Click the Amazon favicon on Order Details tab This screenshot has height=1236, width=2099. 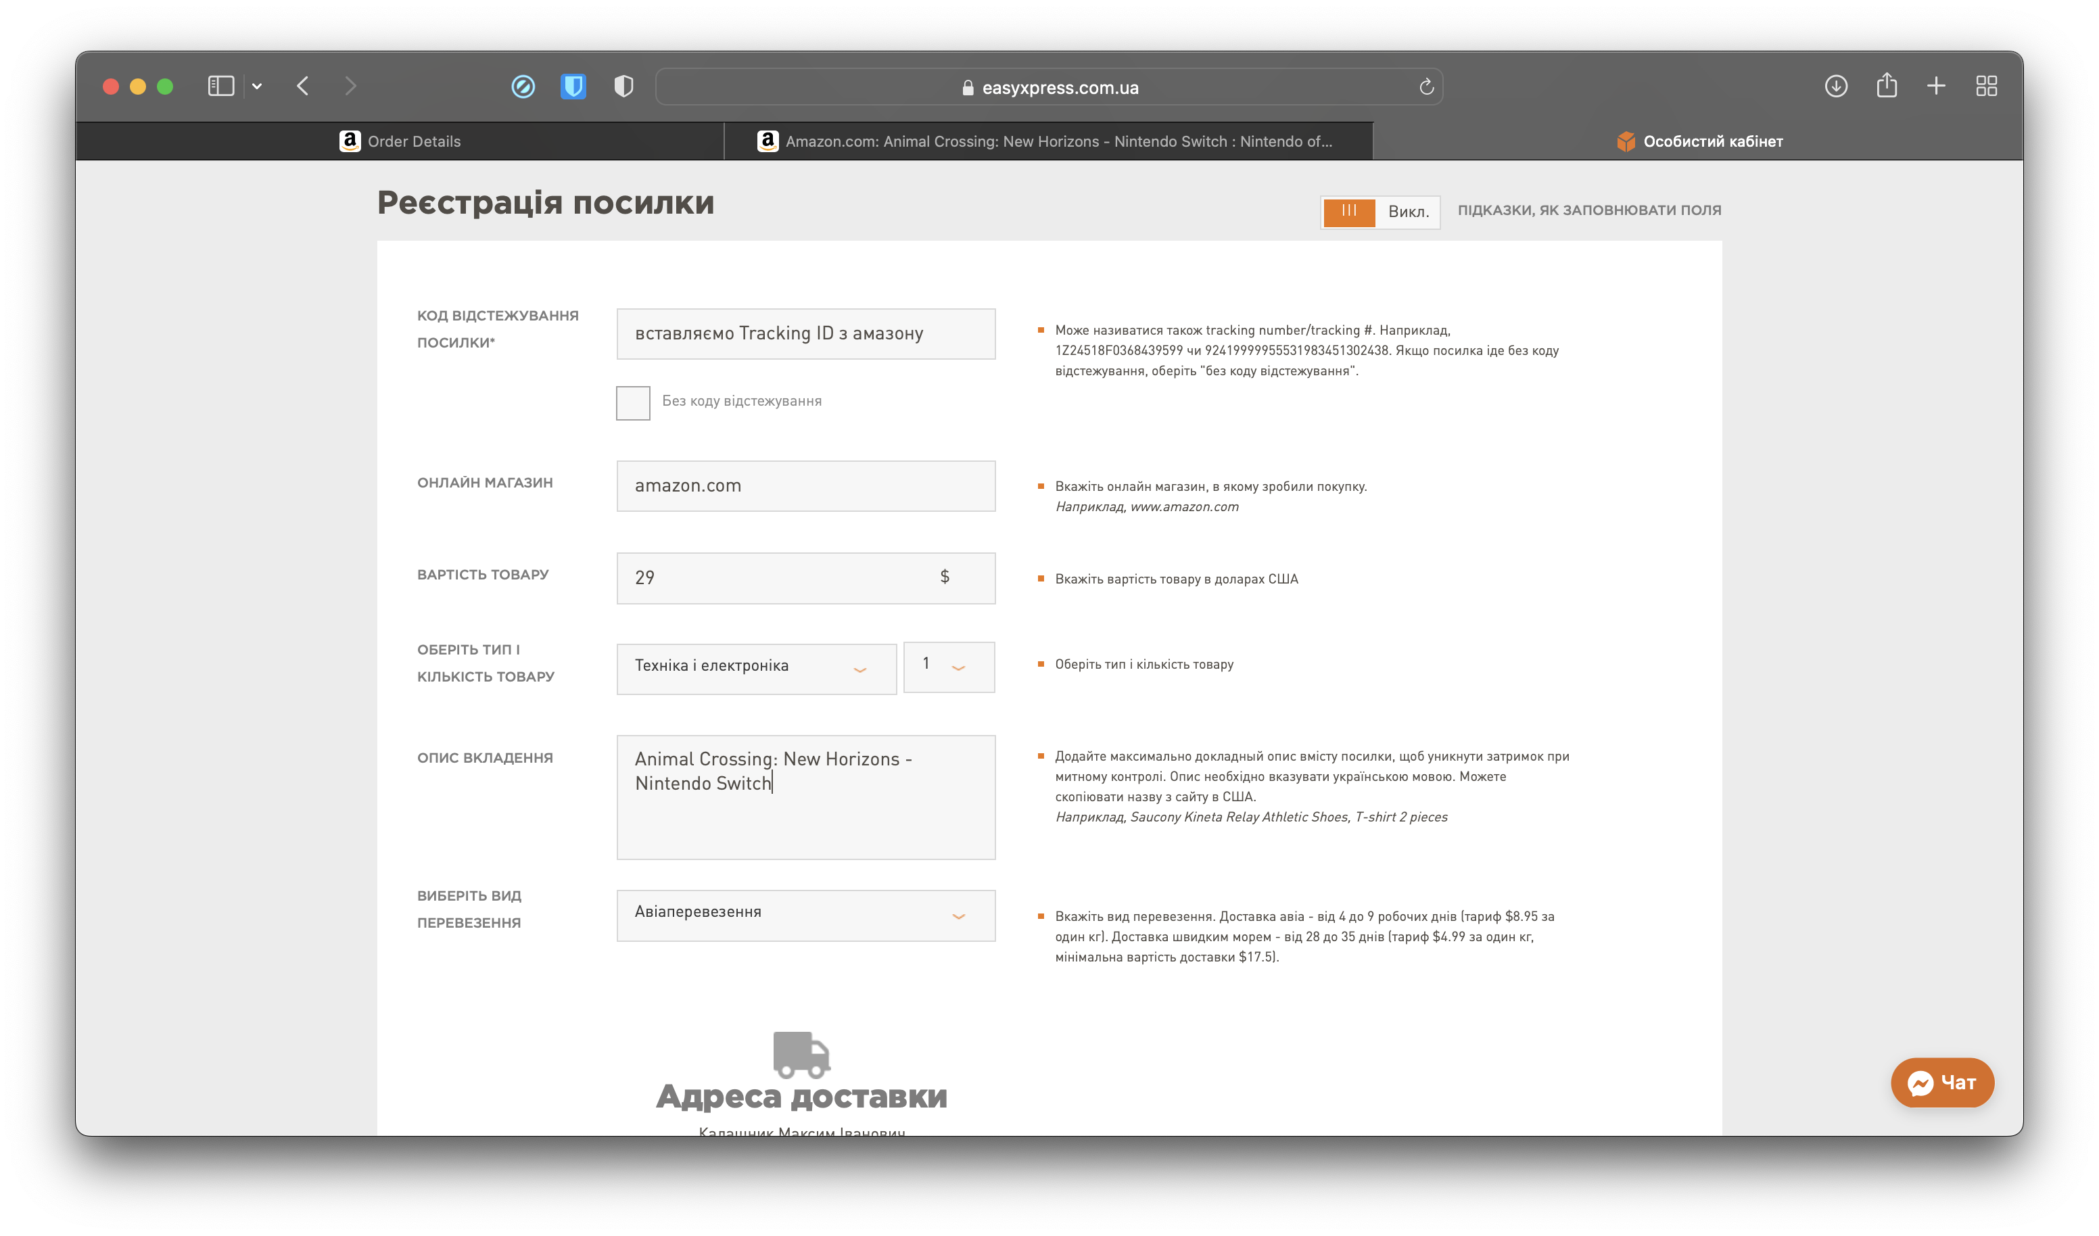point(350,141)
